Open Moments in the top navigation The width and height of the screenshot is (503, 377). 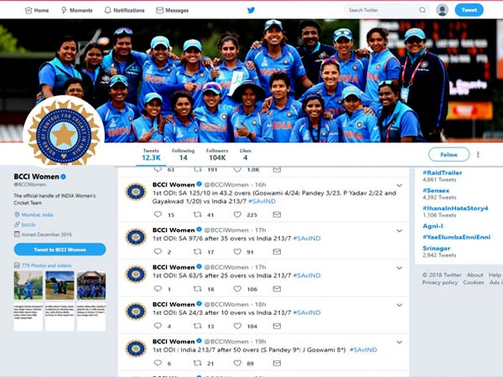tap(76, 10)
